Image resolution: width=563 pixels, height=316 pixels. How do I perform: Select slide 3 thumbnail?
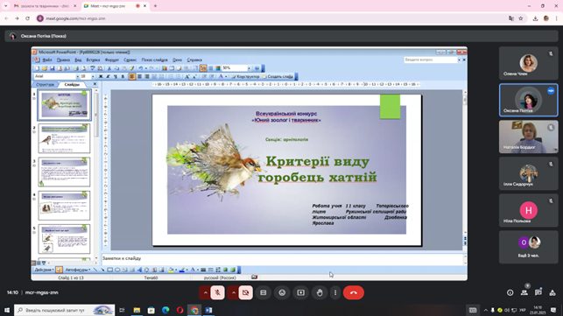pos(64,172)
